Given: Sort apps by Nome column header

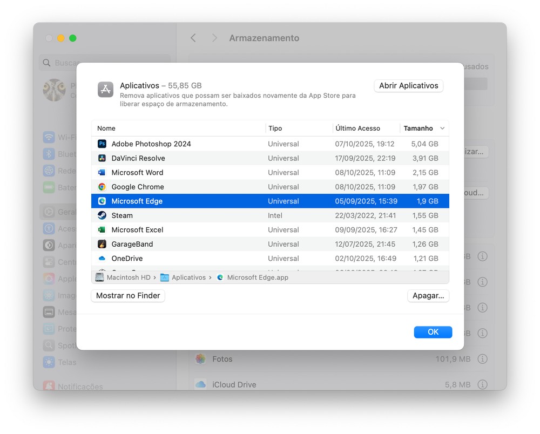Looking at the screenshot, I should pos(106,128).
